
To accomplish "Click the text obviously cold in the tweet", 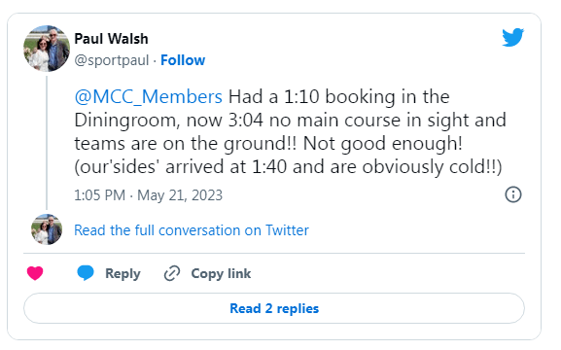I will click(428, 167).
